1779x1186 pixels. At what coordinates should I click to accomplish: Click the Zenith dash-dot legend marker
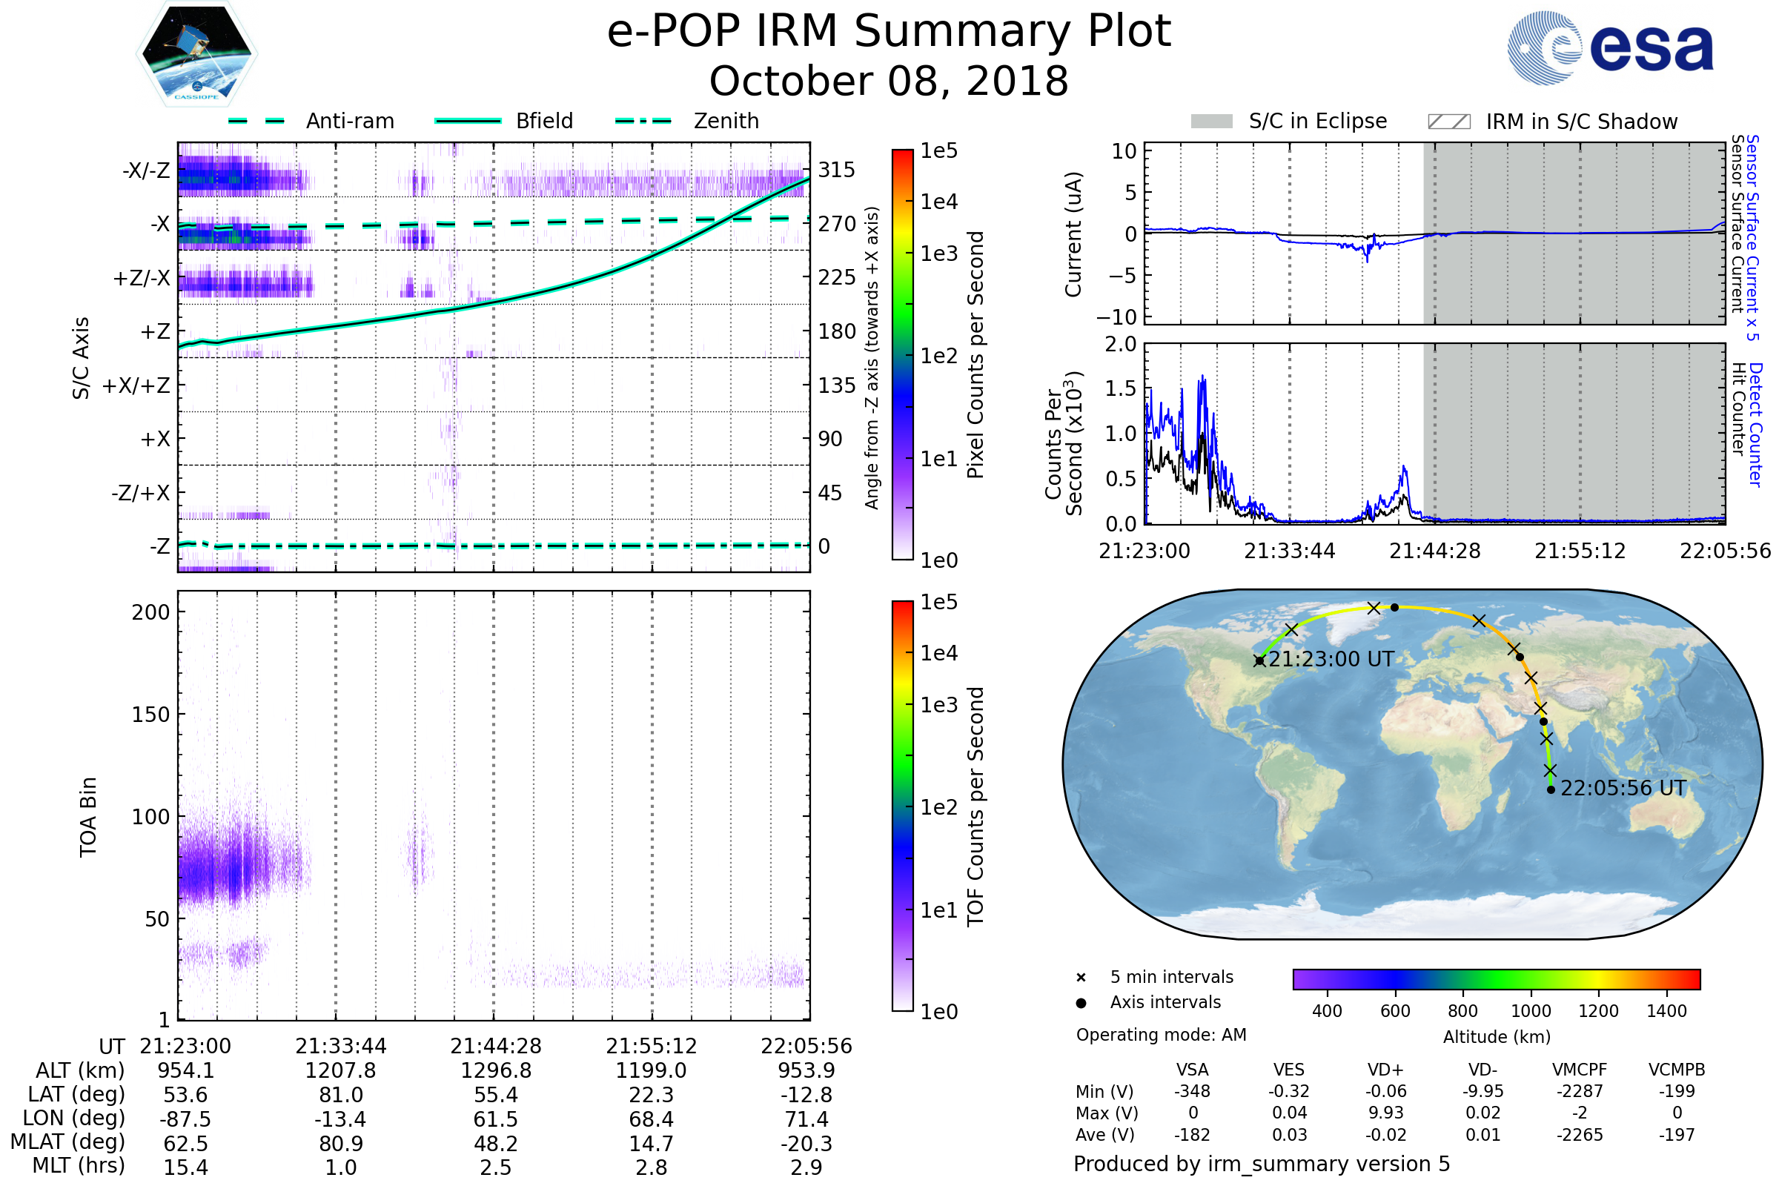[643, 121]
